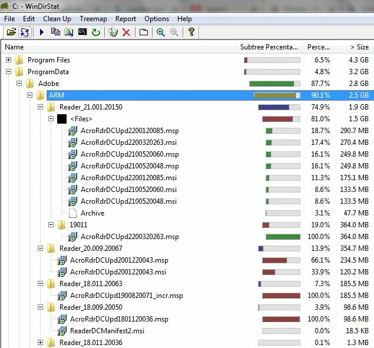Click the Open folder toolbar icon

click(x=11, y=32)
